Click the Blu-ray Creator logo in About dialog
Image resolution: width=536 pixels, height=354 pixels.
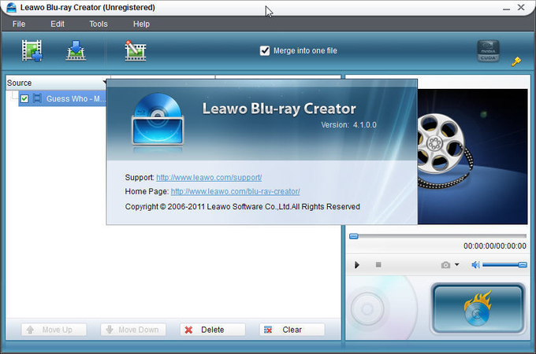pos(158,120)
